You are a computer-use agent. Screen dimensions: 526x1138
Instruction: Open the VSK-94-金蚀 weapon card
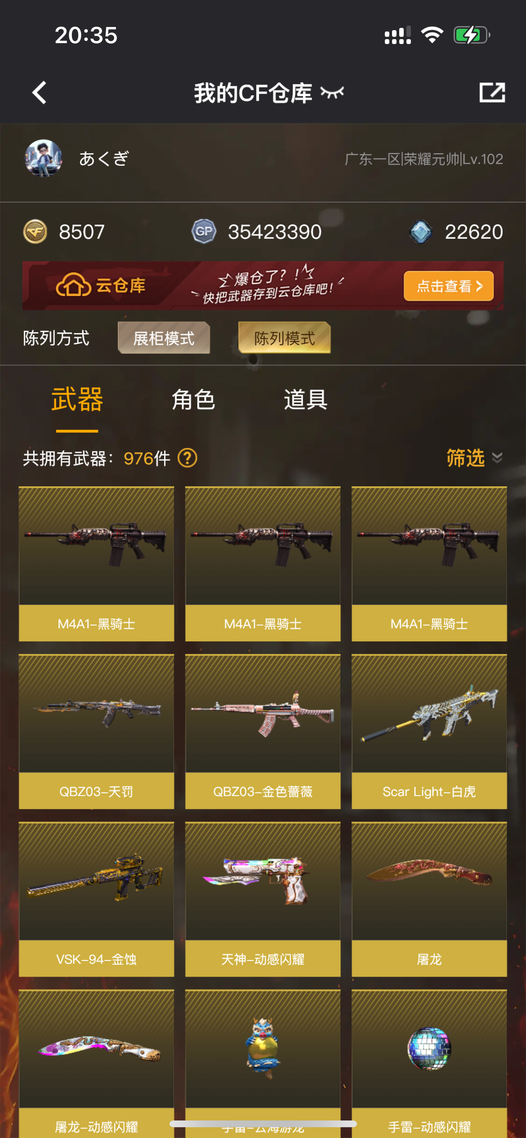(x=97, y=899)
